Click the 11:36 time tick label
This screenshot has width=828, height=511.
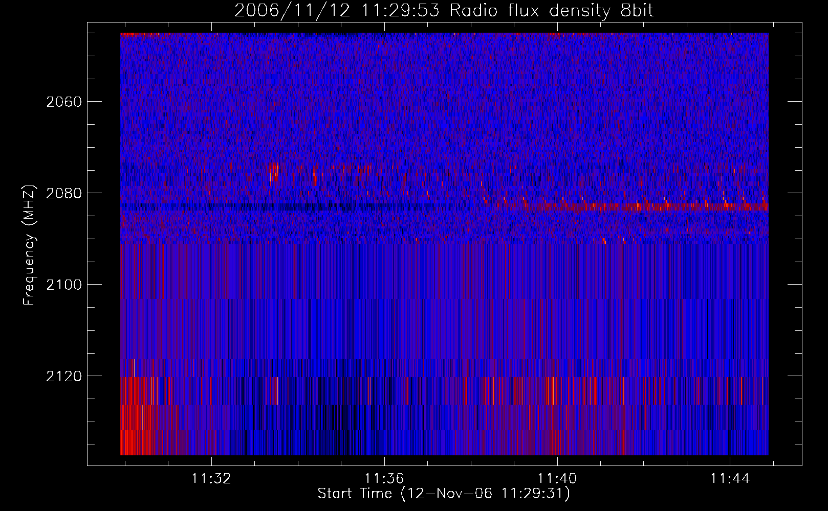384,478
